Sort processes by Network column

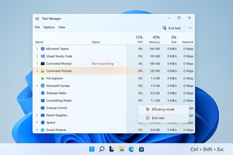[188, 42]
